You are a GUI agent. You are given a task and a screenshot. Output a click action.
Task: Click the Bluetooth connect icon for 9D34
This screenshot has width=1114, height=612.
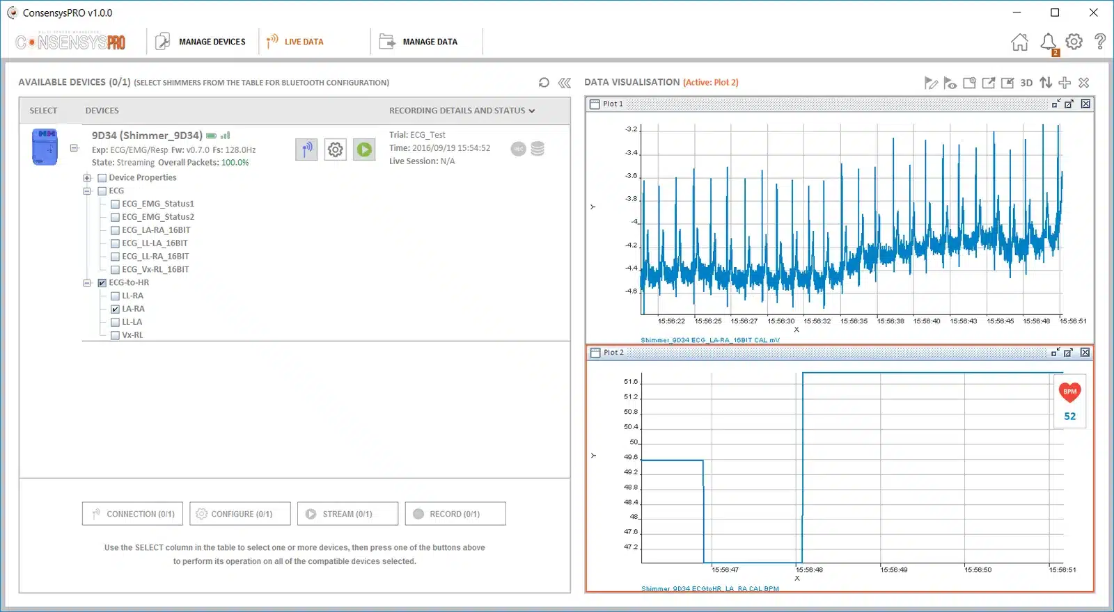tap(306, 150)
